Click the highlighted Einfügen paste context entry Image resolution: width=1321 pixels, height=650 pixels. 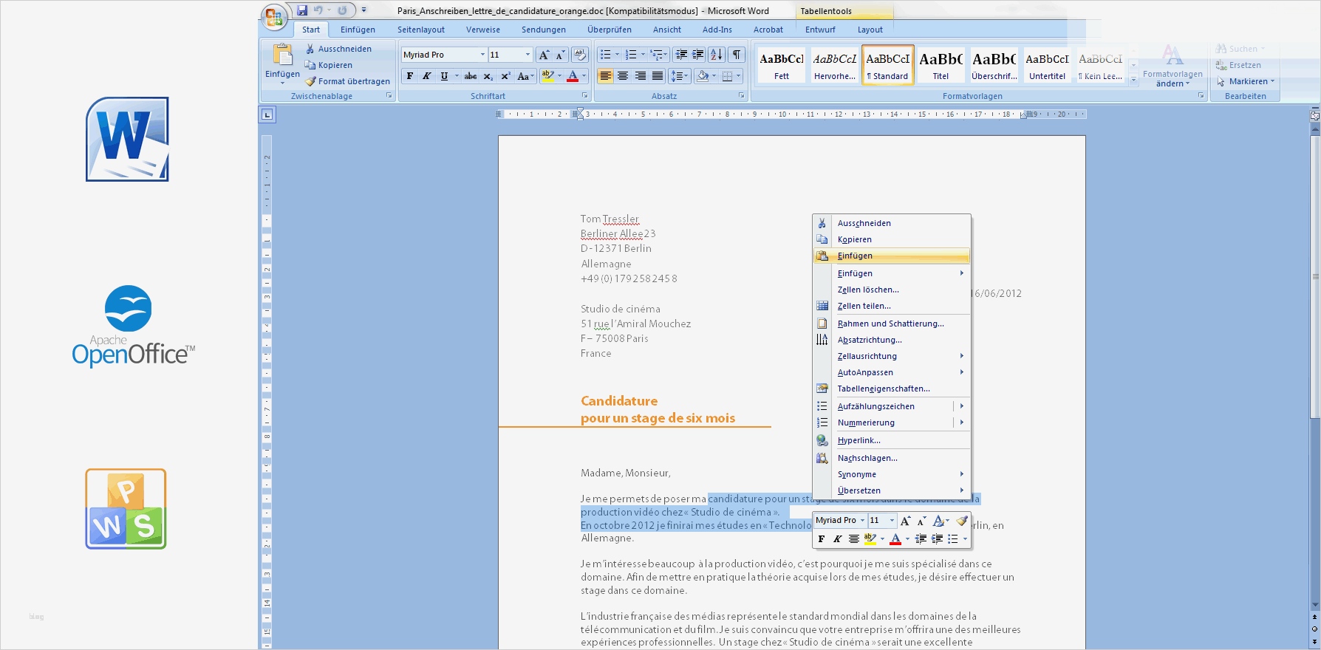tap(855, 256)
